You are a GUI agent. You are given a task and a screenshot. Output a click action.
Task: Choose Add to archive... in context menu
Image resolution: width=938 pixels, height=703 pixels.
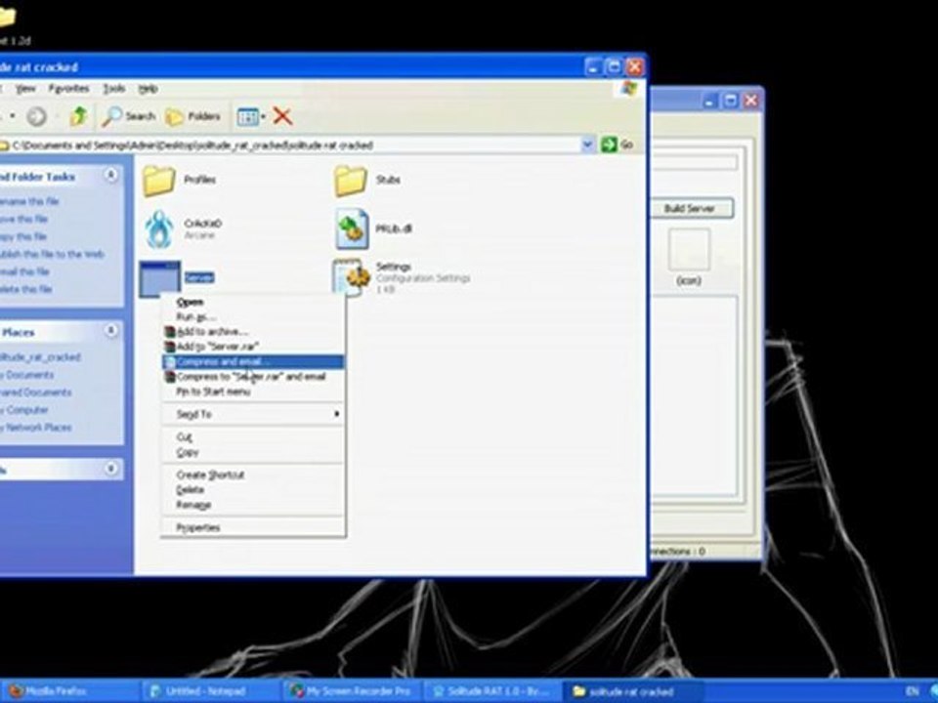coord(254,332)
